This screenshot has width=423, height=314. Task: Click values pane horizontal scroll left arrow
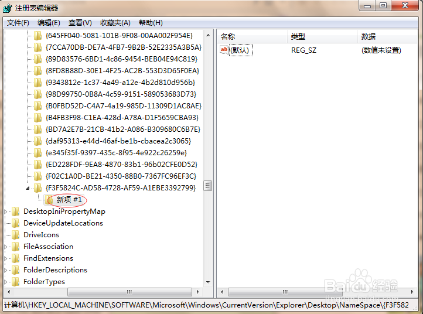(x=222, y=292)
